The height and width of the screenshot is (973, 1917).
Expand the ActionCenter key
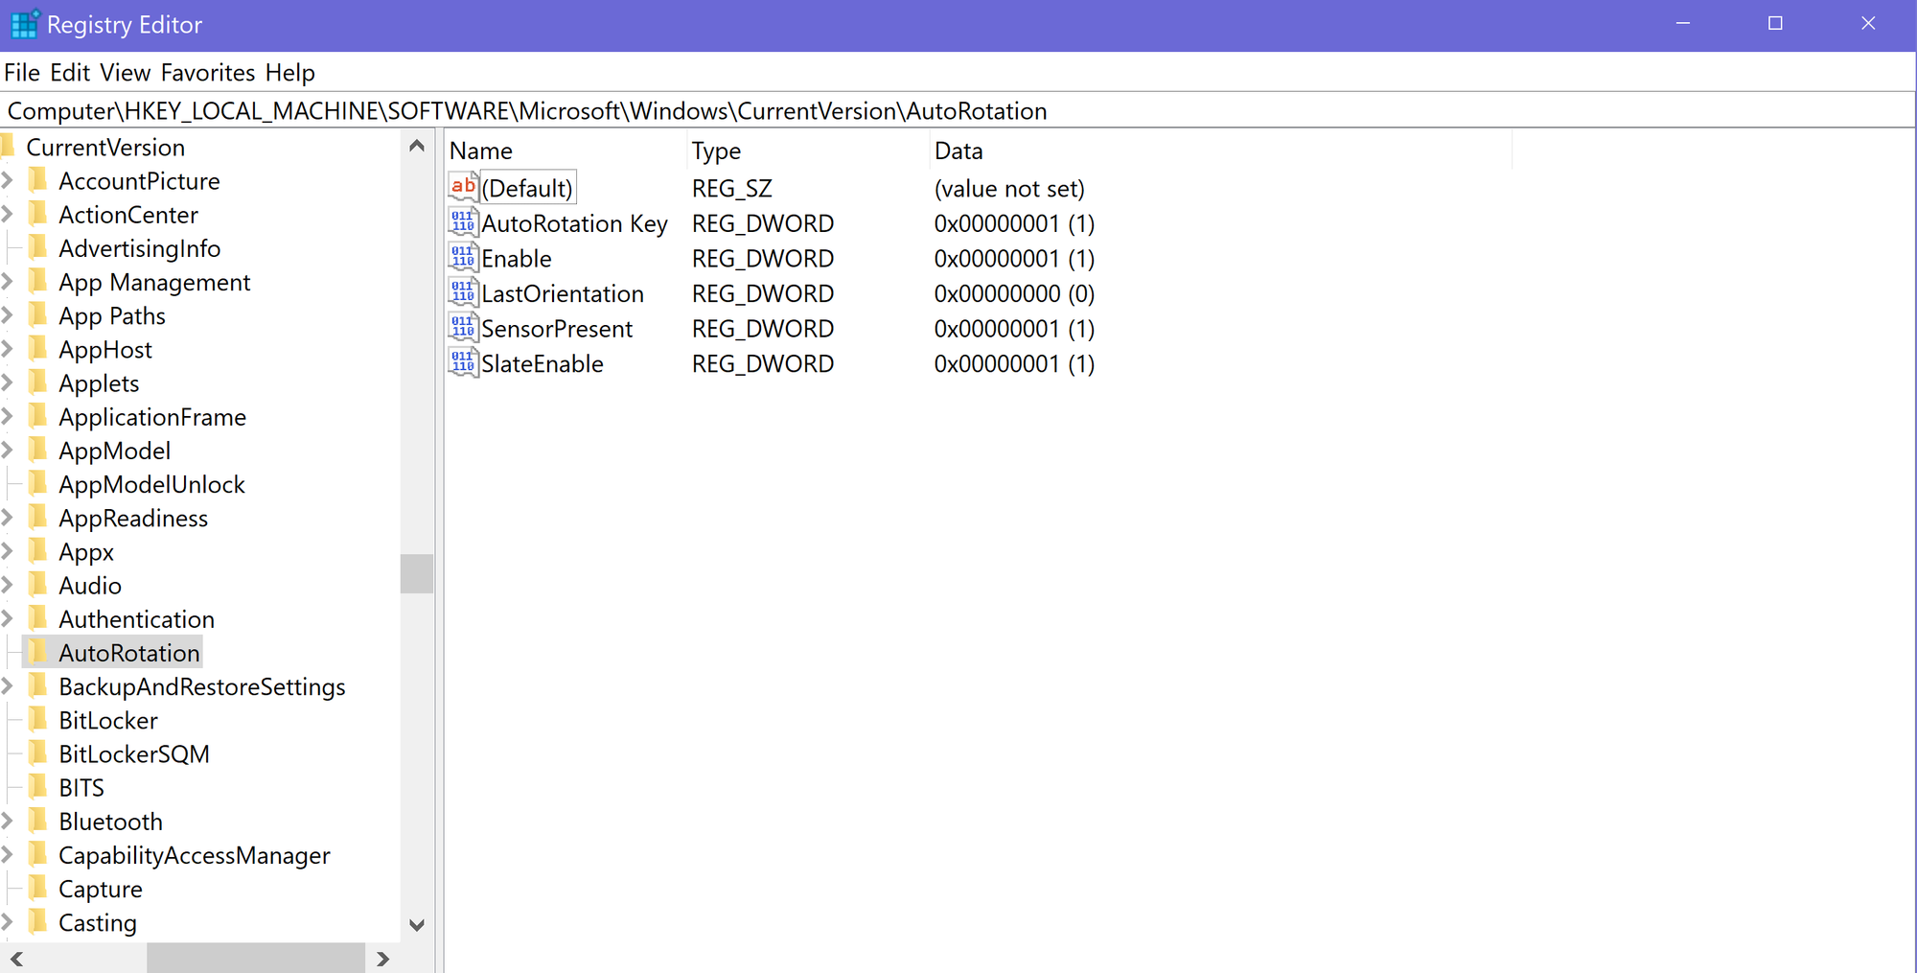[x=8, y=214]
